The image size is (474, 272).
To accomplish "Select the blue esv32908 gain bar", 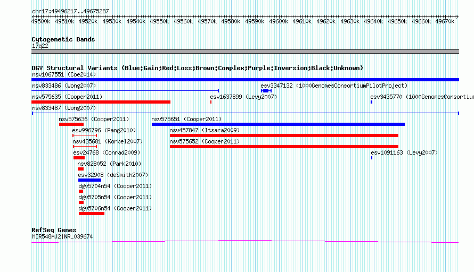I will click(x=90, y=180).
